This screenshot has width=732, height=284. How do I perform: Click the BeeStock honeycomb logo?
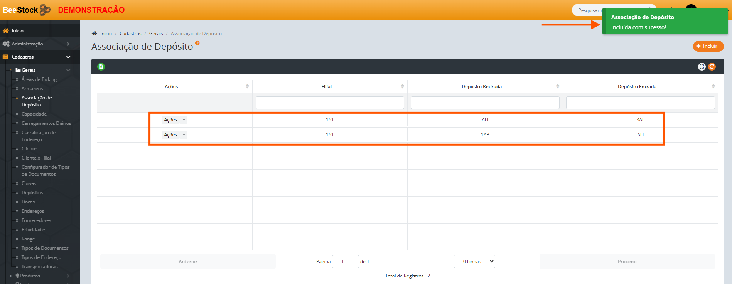[x=45, y=10]
